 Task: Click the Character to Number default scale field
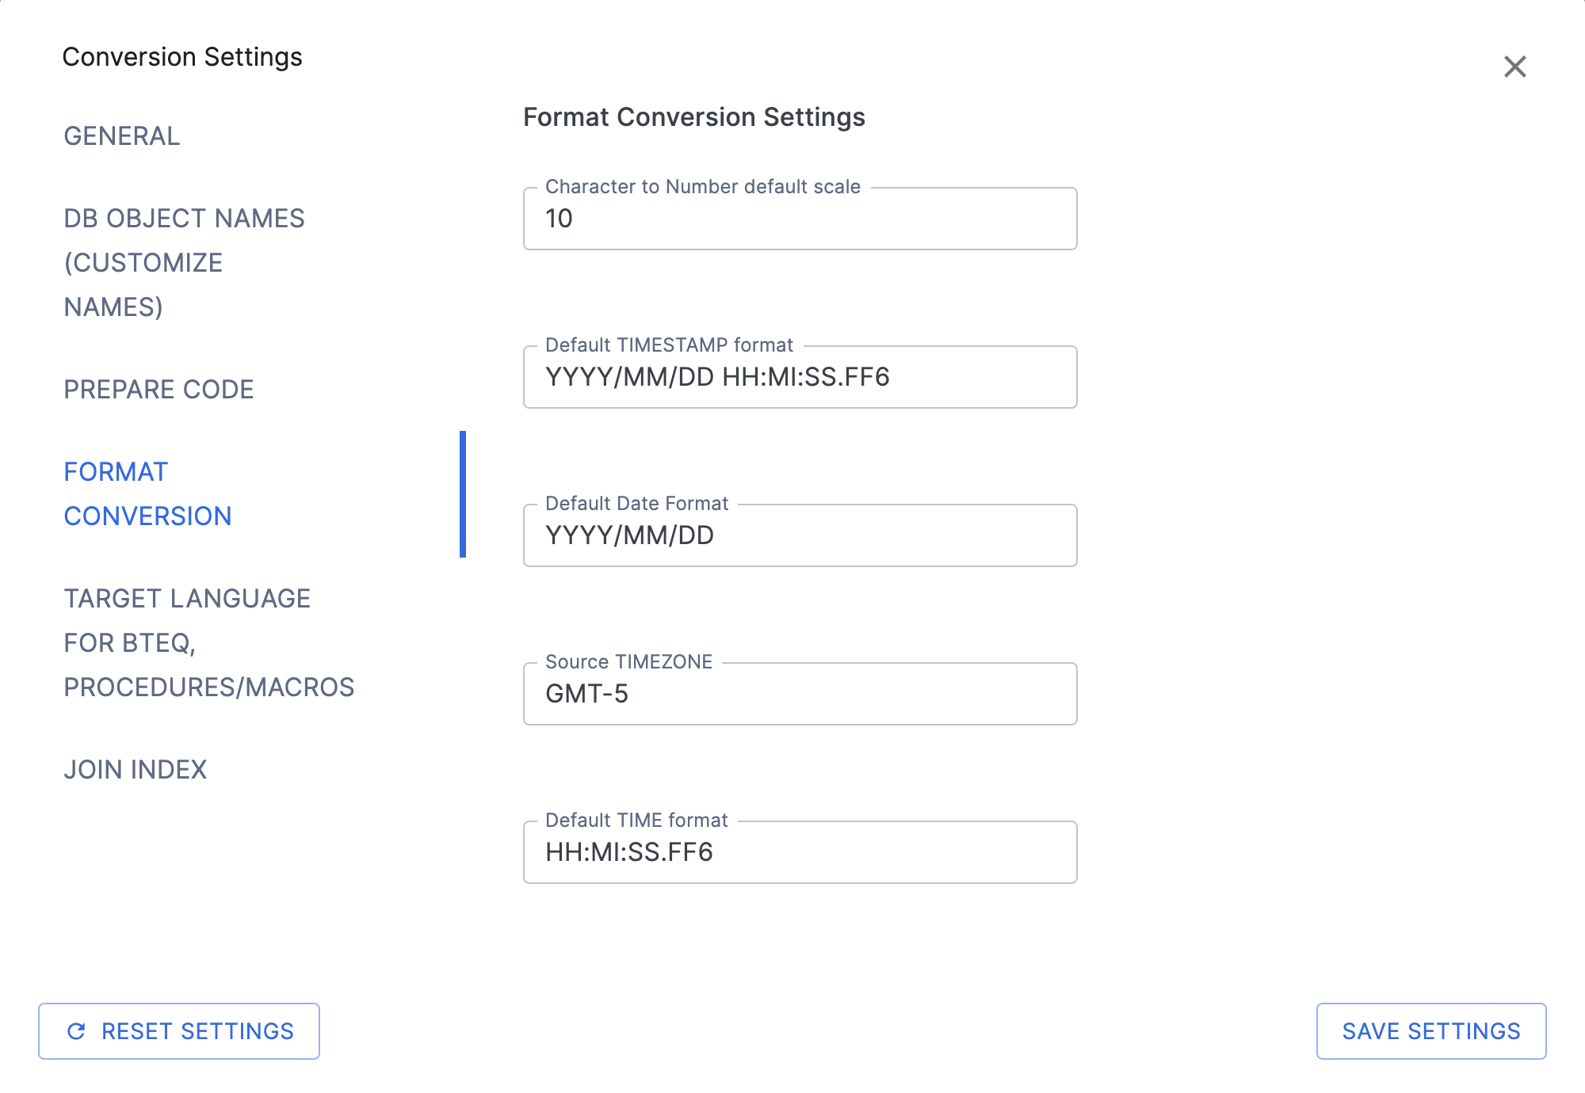tap(799, 219)
